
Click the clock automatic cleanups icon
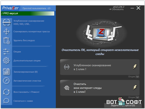[6, 80]
